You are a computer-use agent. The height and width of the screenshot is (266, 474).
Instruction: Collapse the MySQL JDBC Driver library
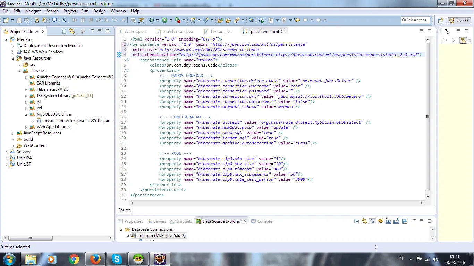26,115
